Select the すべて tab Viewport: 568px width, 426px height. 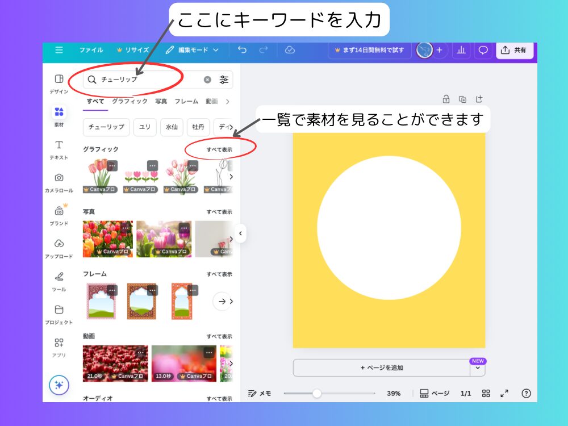(95, 102)
